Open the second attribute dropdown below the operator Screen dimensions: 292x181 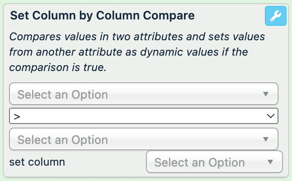tap(143, 139)
